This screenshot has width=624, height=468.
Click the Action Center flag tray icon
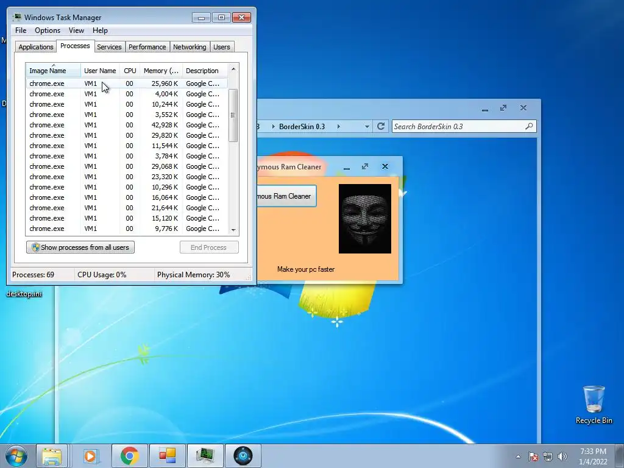[x=533, y=456]
